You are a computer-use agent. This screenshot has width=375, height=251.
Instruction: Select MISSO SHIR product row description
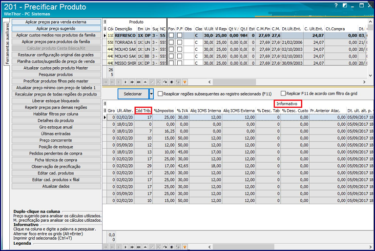pyautogui.click(x=125, y=63)
